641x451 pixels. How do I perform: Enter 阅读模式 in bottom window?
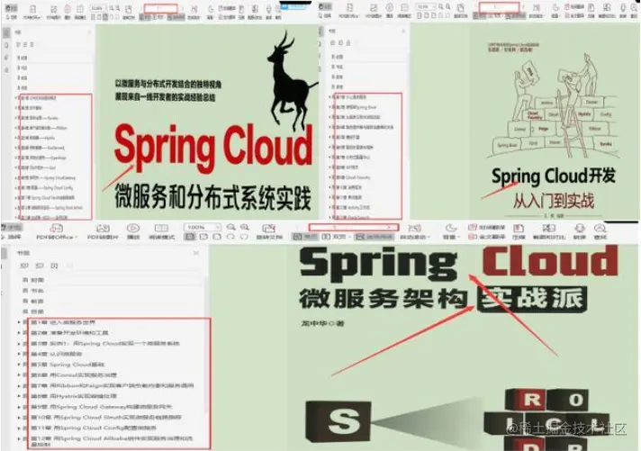click(161, 232)
